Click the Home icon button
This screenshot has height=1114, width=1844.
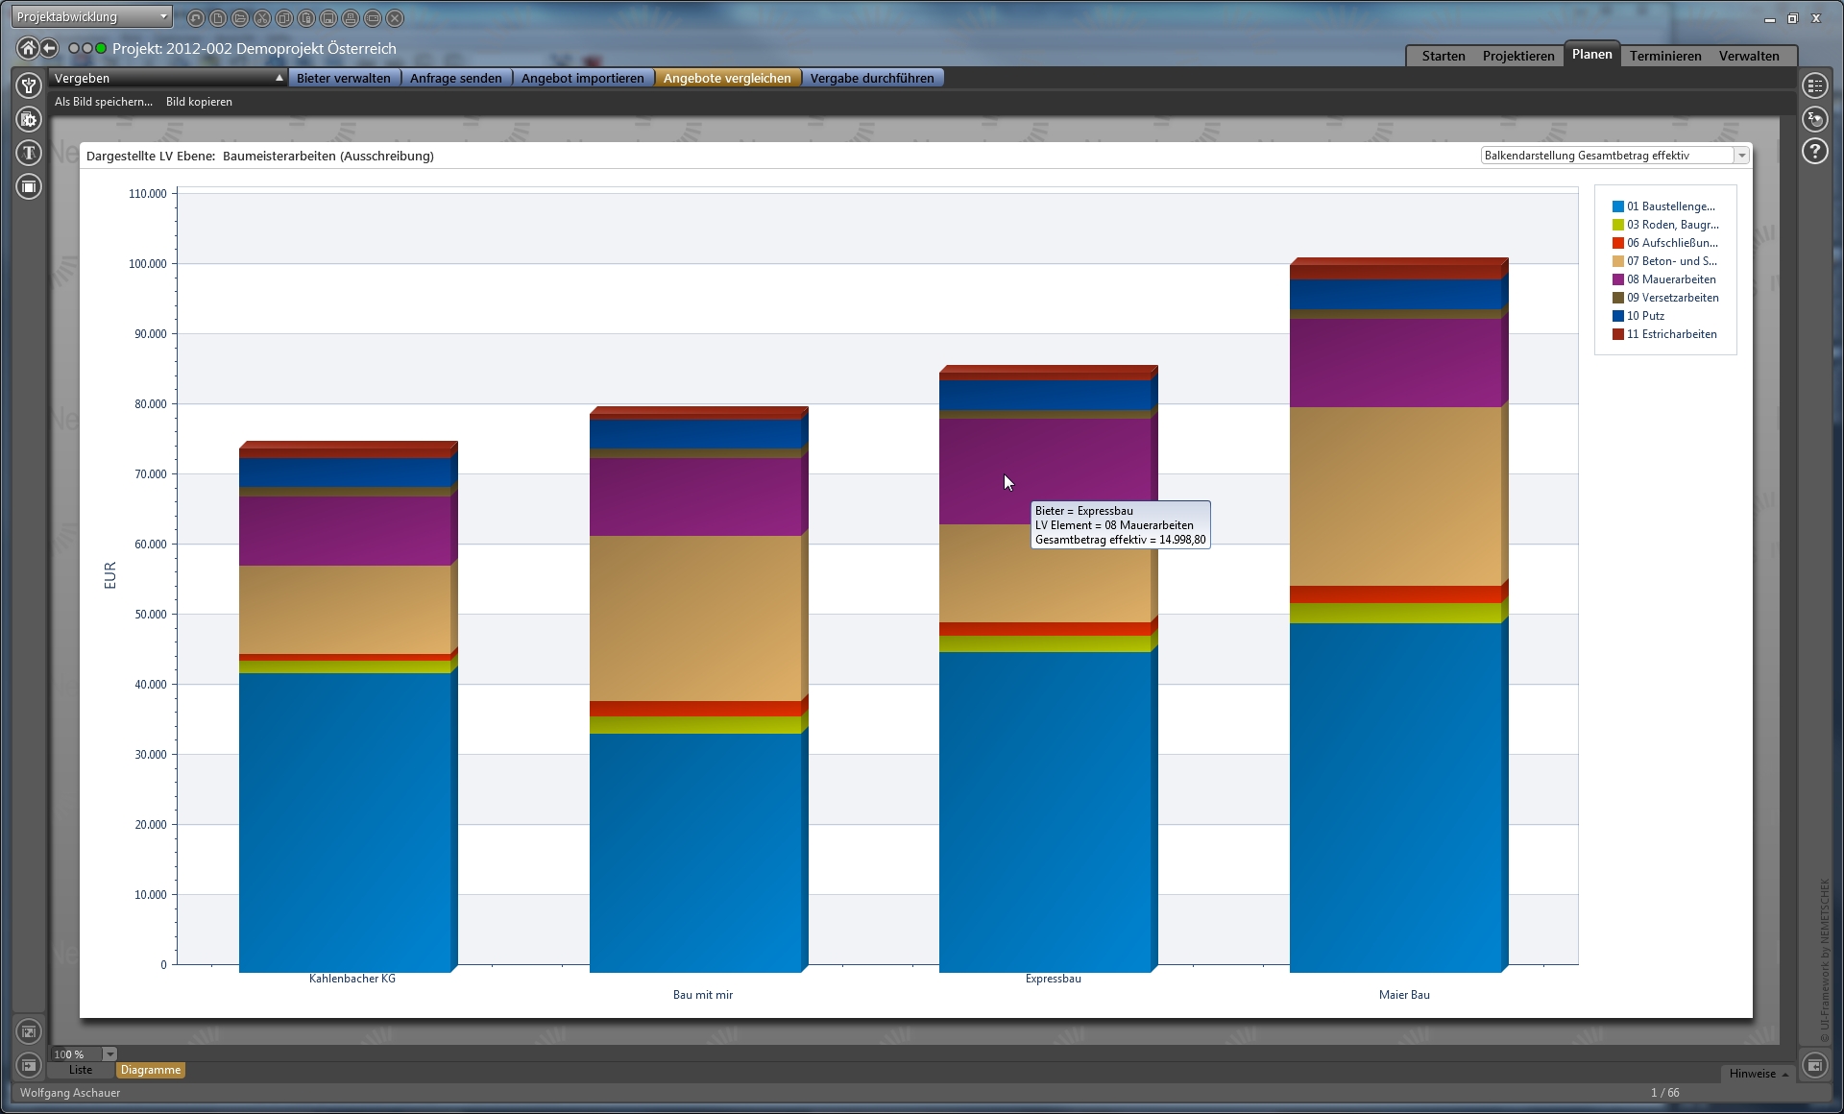click(28, 48)
